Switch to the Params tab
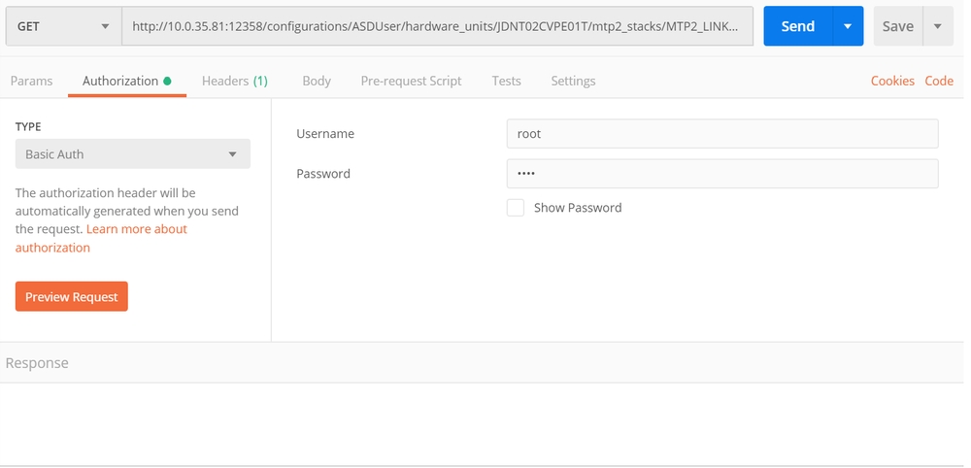The image size is (971, 468). point(31,81)
